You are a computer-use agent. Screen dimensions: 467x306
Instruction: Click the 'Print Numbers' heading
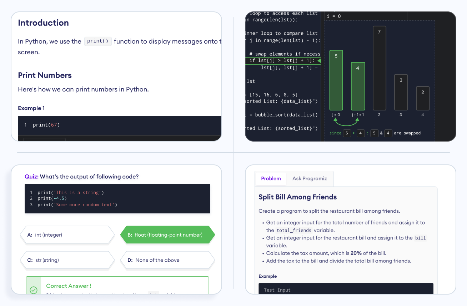pyautogui.click(x=45, y=75)
